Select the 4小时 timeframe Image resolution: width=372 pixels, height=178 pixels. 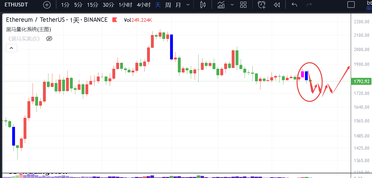click(x=144, y=5)
